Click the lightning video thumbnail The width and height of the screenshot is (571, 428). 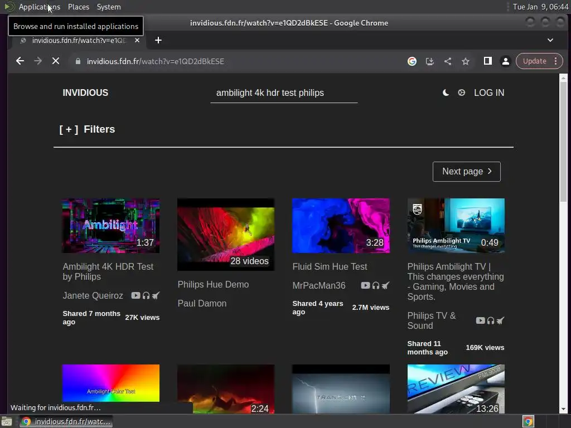341,388
